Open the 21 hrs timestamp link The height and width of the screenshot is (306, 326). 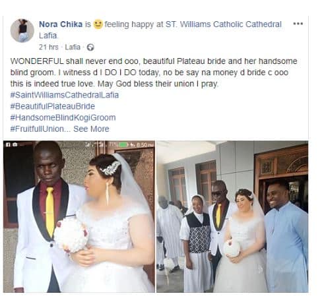click(x=49, y=47)
